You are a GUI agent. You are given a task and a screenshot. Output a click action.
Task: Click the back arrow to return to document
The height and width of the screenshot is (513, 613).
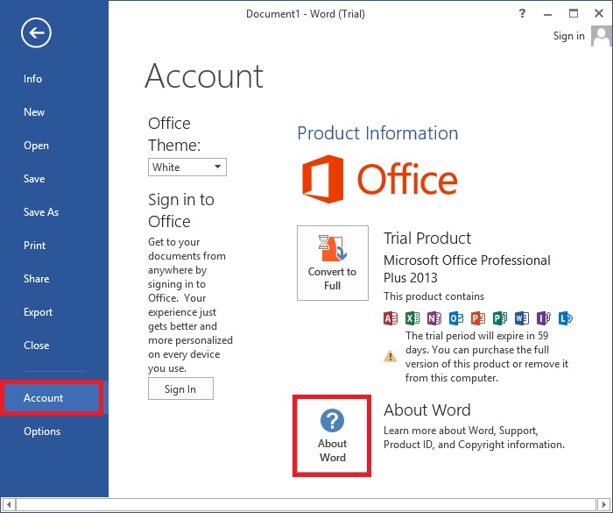coord(37,33)
